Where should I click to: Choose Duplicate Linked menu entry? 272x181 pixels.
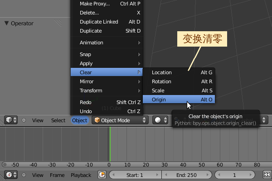pos(107,22)
